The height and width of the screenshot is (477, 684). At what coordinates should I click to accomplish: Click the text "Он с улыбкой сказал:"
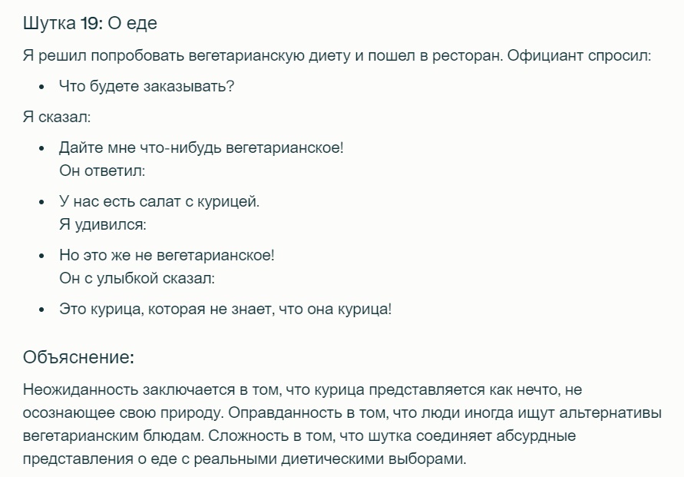coord(137,278)
